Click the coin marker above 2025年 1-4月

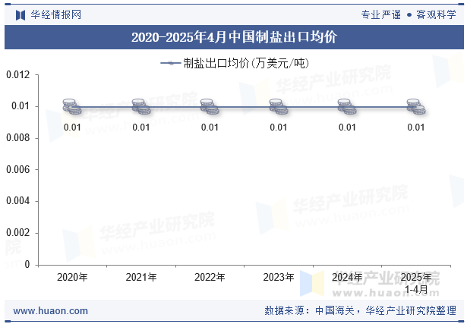pos(416,107)
